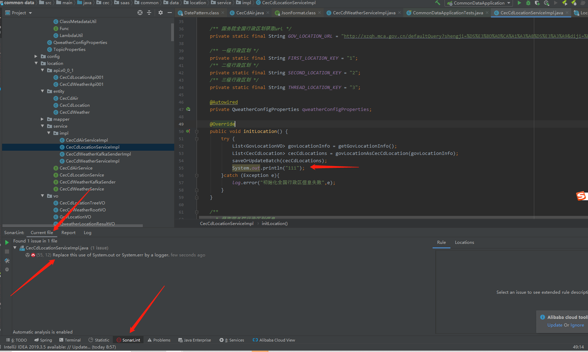Click the project tree horizontal scrollbar
588x352 pixels.
coord(73,225)
